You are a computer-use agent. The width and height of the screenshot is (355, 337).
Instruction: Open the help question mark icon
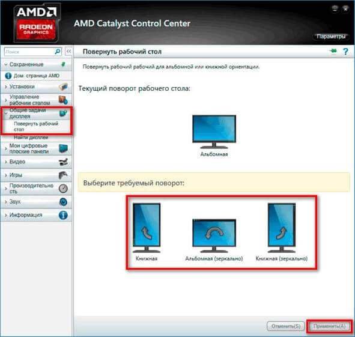coord(345,52)
